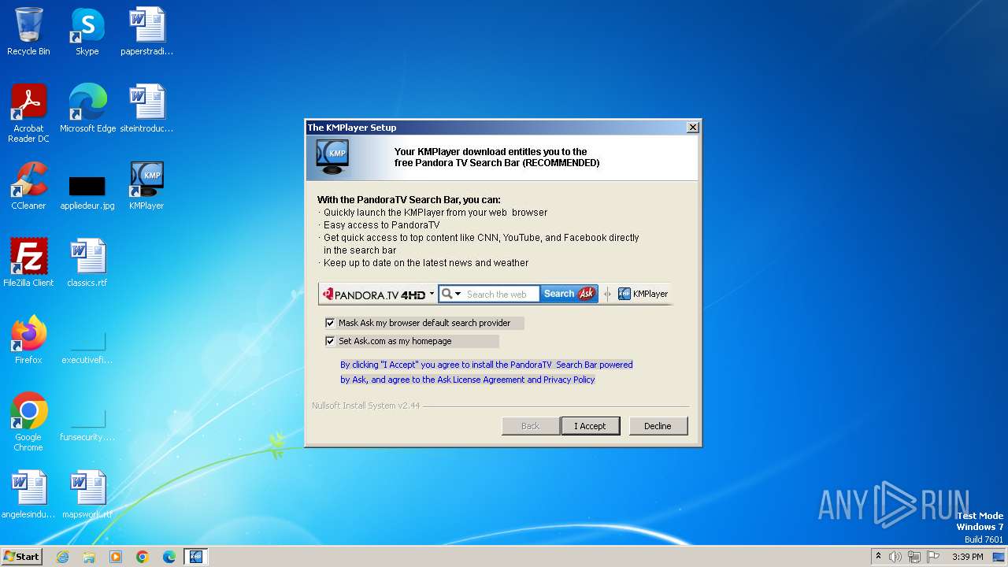The width and height of the screenshot is (1008, 567).
Task: Open FileZilla Client shortcut
Action: (28, 262)
